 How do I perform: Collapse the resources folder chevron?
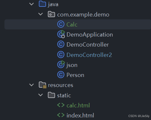tap(32, 85)
